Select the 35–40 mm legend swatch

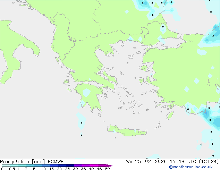pos(86,165)
